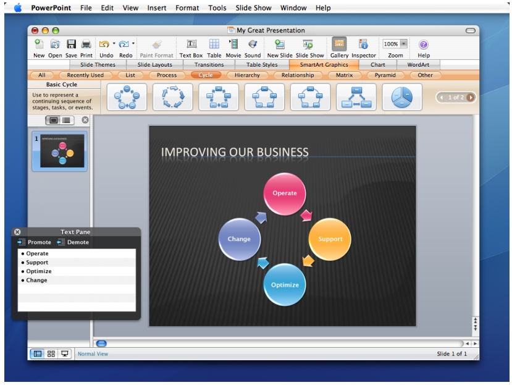The width and height of the screenshot is (512, 385).
Task: Click the New presentation icon
Action: [39, 44]
